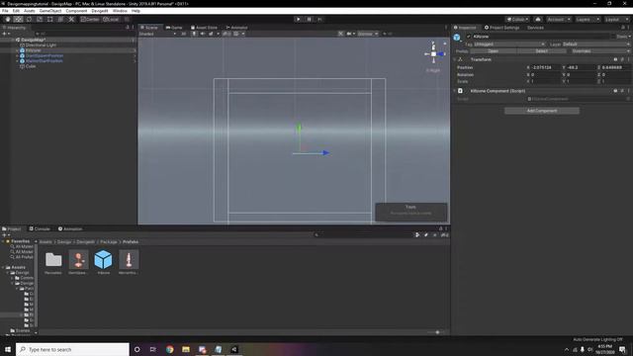Toggle the Local handle rotation button
The image size is (633, 356).
pos(111,19)
